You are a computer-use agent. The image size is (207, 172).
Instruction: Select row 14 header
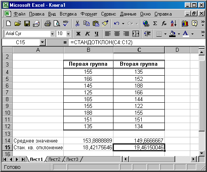pyautogui.click(x=8, y=141)
